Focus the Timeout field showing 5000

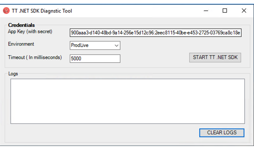coord(95,59)
